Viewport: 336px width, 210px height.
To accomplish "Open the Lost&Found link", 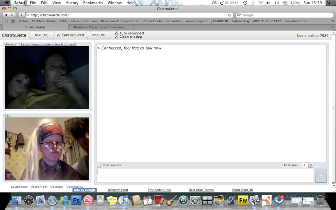I will pyautogui.click(x=19, y=186).
